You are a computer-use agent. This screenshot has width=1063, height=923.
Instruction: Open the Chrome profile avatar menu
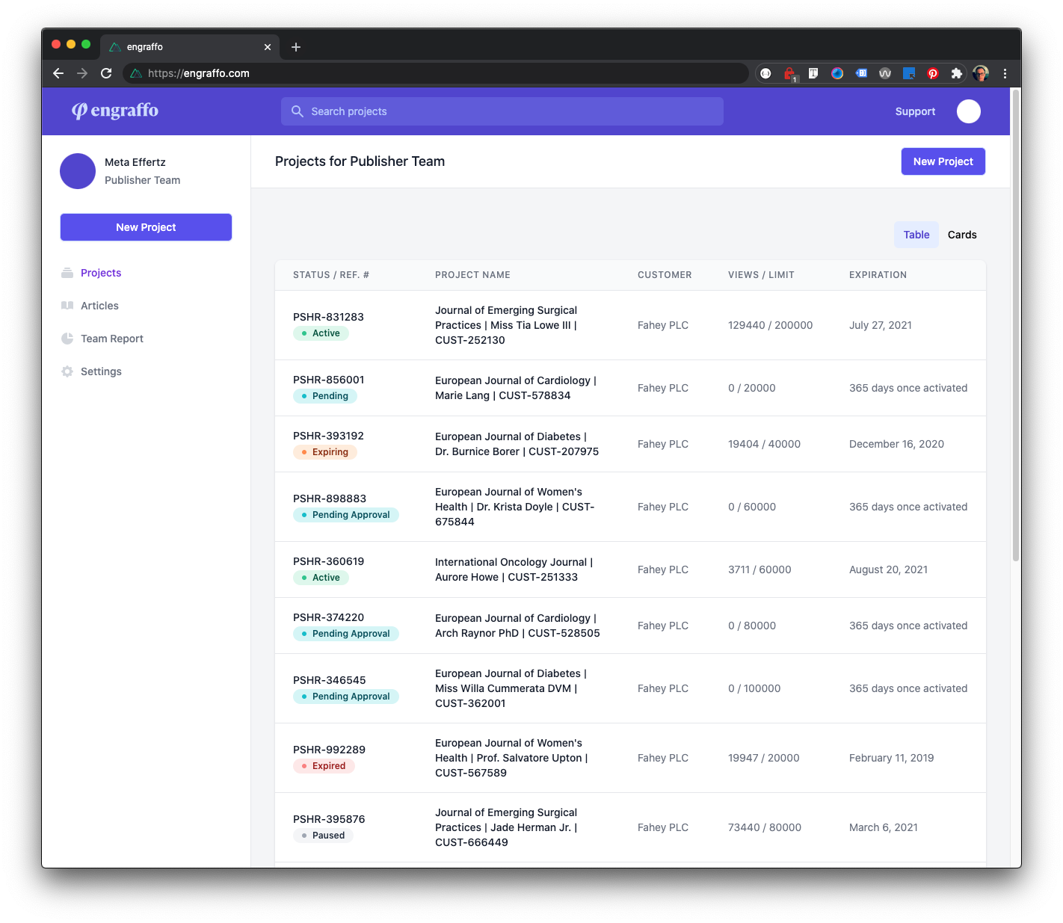pyautogui.click(x=982, y=73)
